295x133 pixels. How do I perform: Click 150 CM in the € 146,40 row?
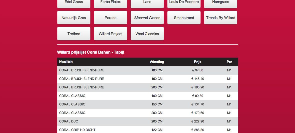pos(157,79)
